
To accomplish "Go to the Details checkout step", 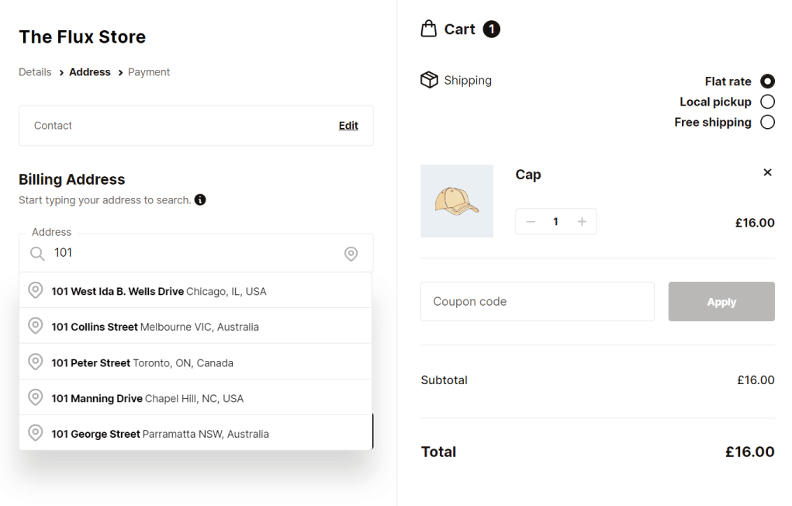I will click(35, 71).
